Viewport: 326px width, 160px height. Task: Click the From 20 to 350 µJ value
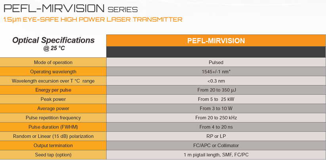point(216,90)
